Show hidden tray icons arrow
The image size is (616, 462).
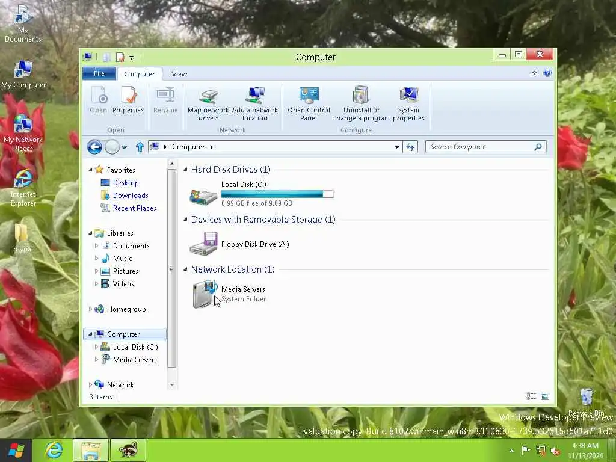click(x=511, y=451)
